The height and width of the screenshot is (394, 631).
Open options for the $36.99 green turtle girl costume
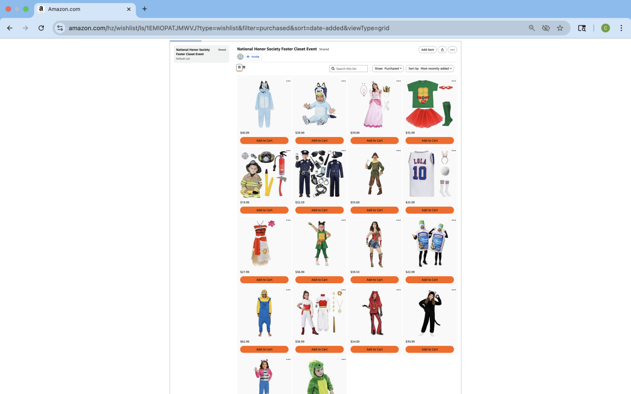coord(344,220)
